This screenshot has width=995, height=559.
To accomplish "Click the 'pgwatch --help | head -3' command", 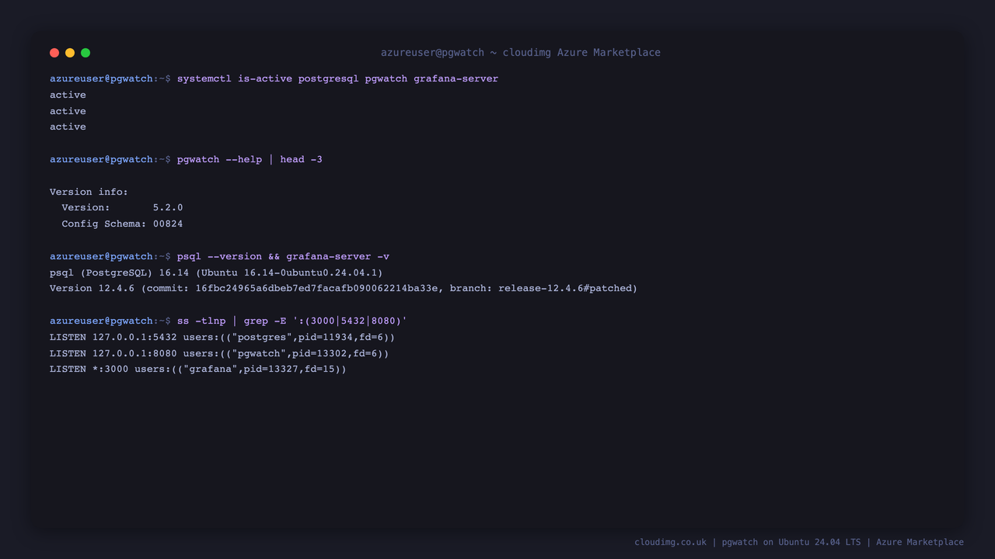I will [x=250, y=159].
